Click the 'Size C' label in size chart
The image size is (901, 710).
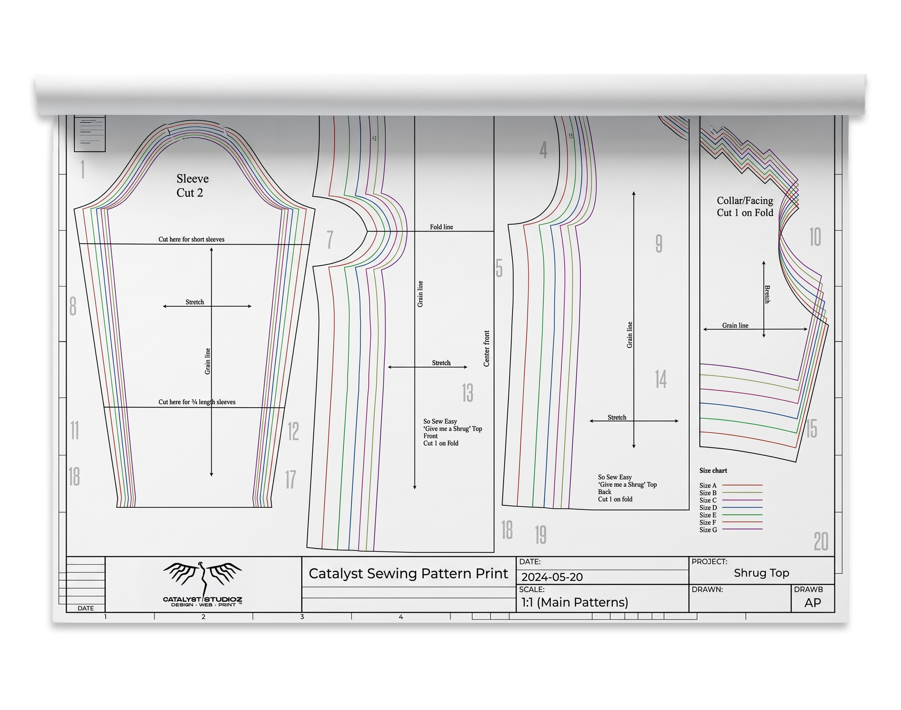pos(708,500)
